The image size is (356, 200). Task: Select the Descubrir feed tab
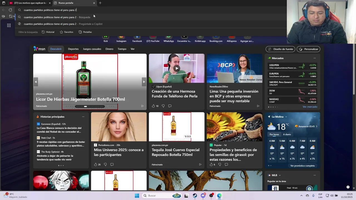click(56, 49)
